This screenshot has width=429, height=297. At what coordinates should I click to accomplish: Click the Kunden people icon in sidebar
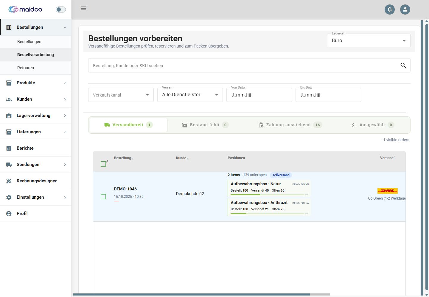coord(9,99)
